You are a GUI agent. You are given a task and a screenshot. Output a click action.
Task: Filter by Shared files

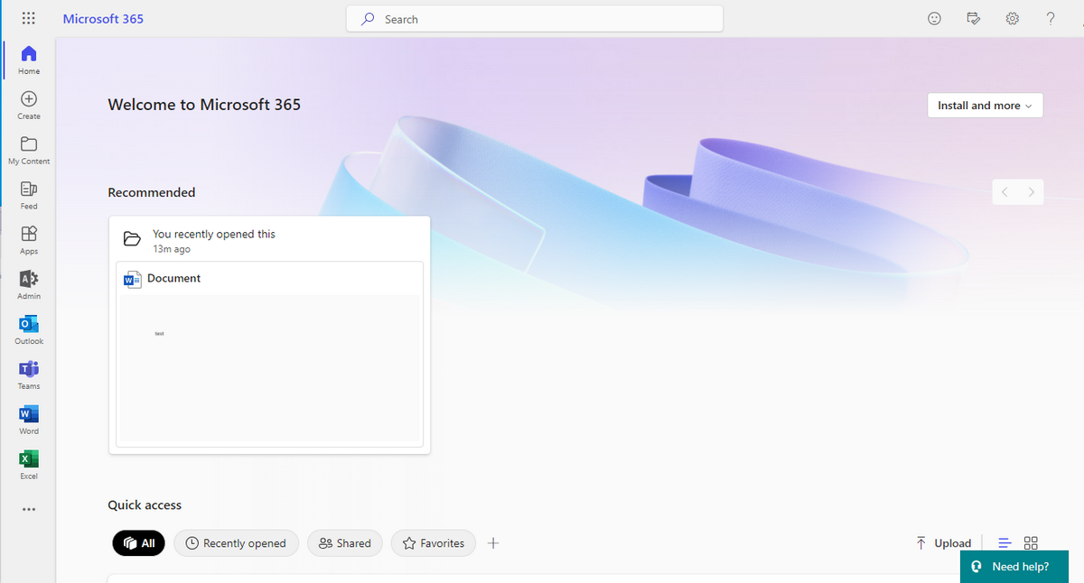(x=345, y=543)
